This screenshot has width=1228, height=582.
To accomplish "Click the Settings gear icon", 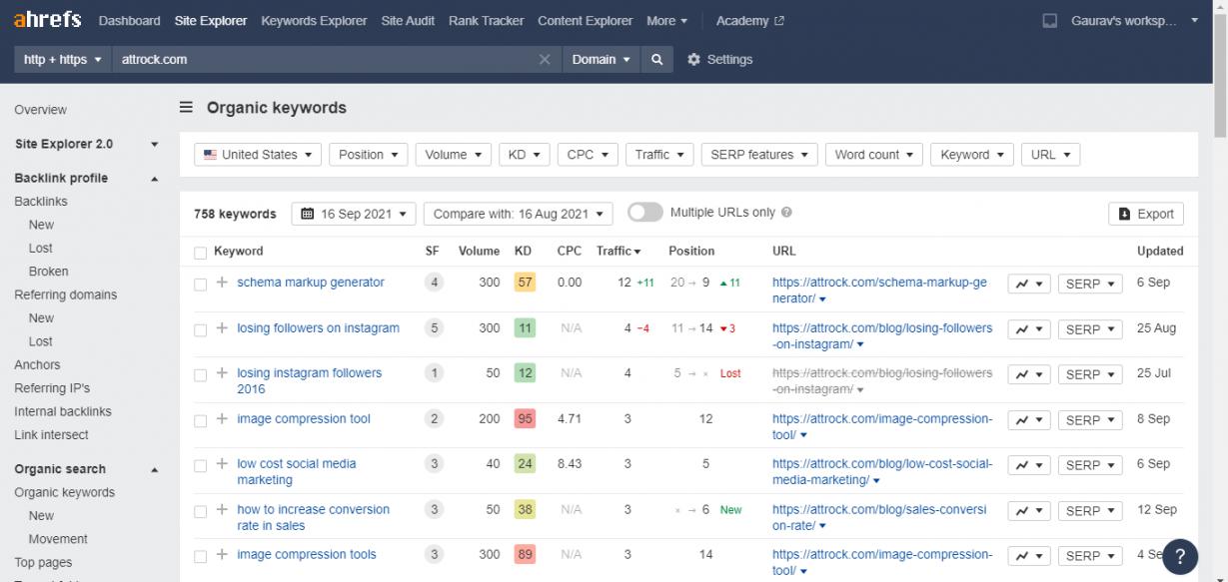I will [x=694, y=60].
